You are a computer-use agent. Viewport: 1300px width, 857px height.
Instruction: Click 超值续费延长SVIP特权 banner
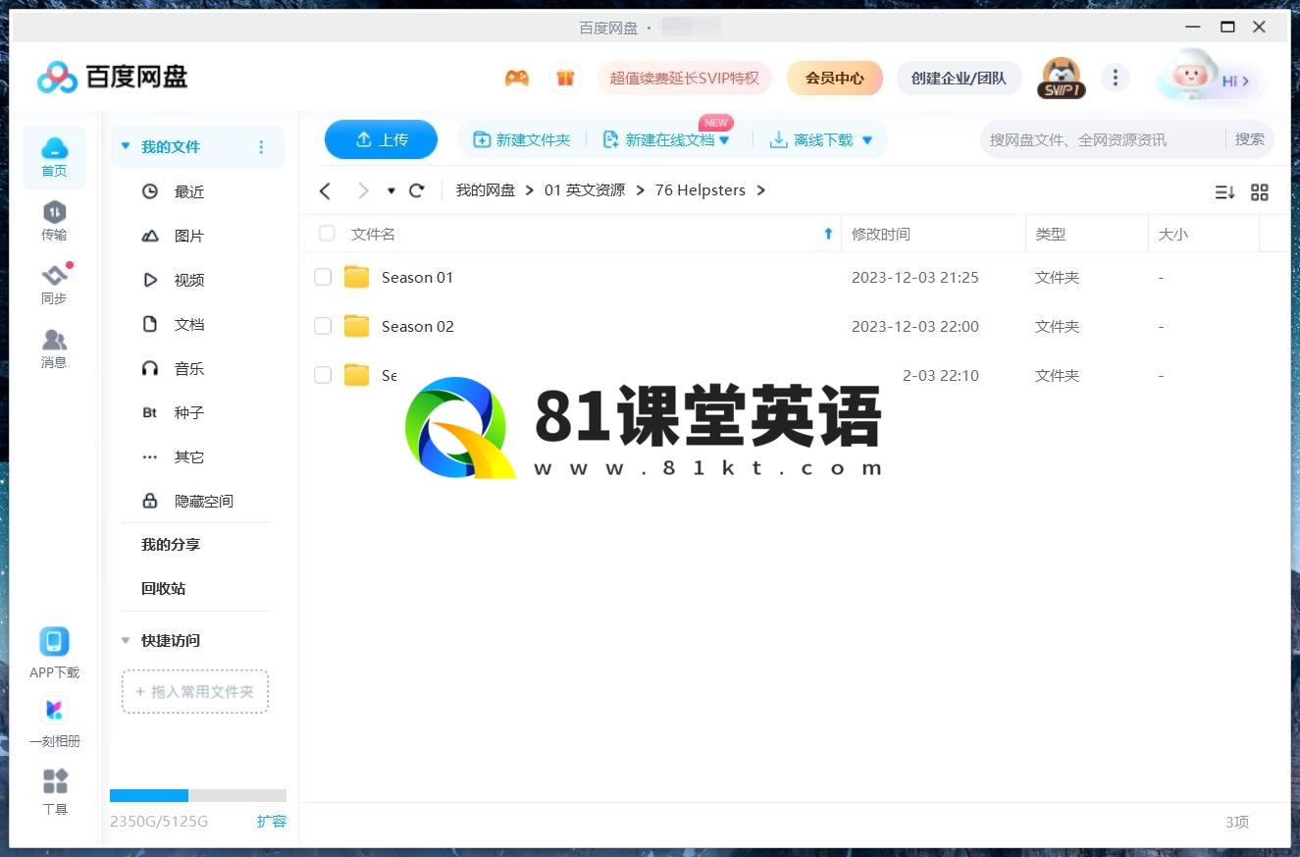pos(685,78)
